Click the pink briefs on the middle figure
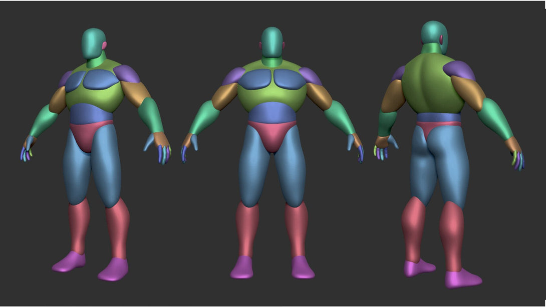 point(272,135)
